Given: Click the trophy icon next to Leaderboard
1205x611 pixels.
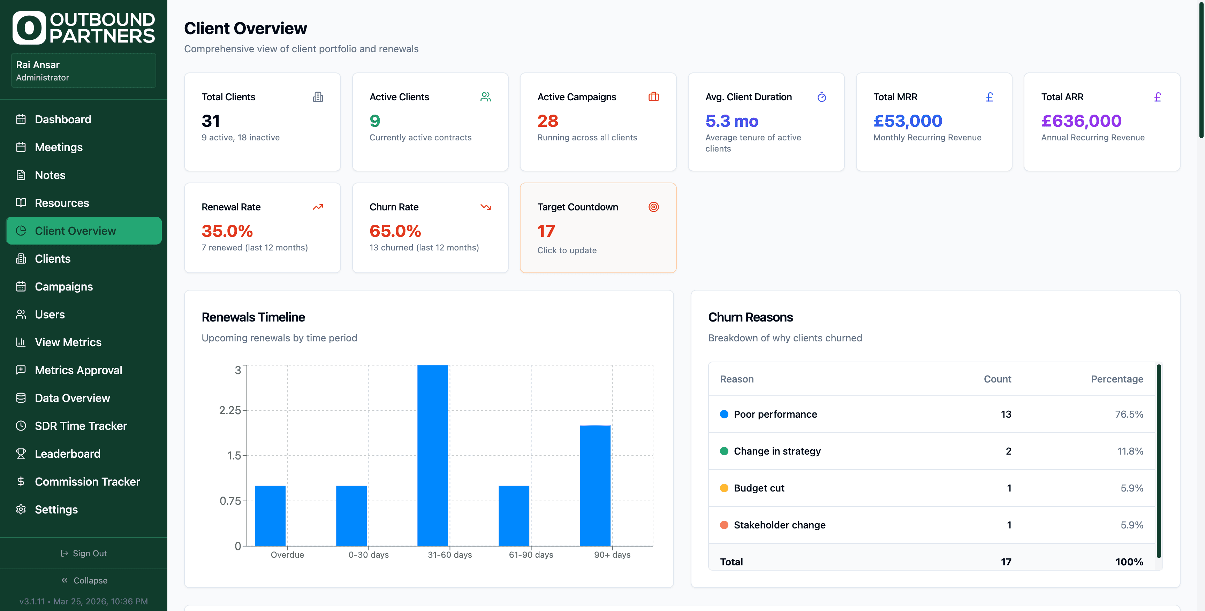Looking at the screenshot, I should coord(21,454).
